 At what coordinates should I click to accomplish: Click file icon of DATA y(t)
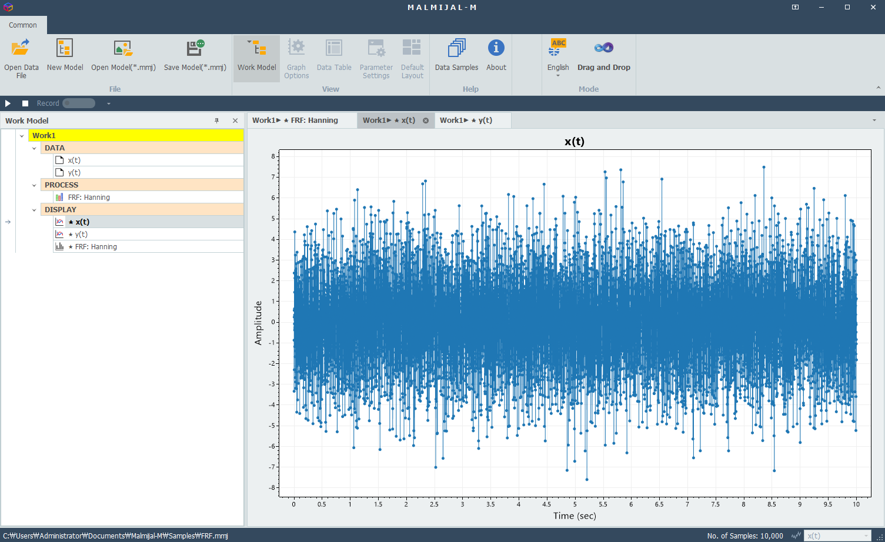(x=59, y=172)
